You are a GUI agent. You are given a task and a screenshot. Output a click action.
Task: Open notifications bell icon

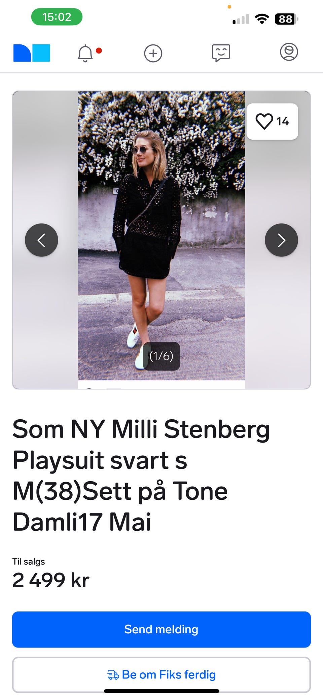tap(85, 53)
